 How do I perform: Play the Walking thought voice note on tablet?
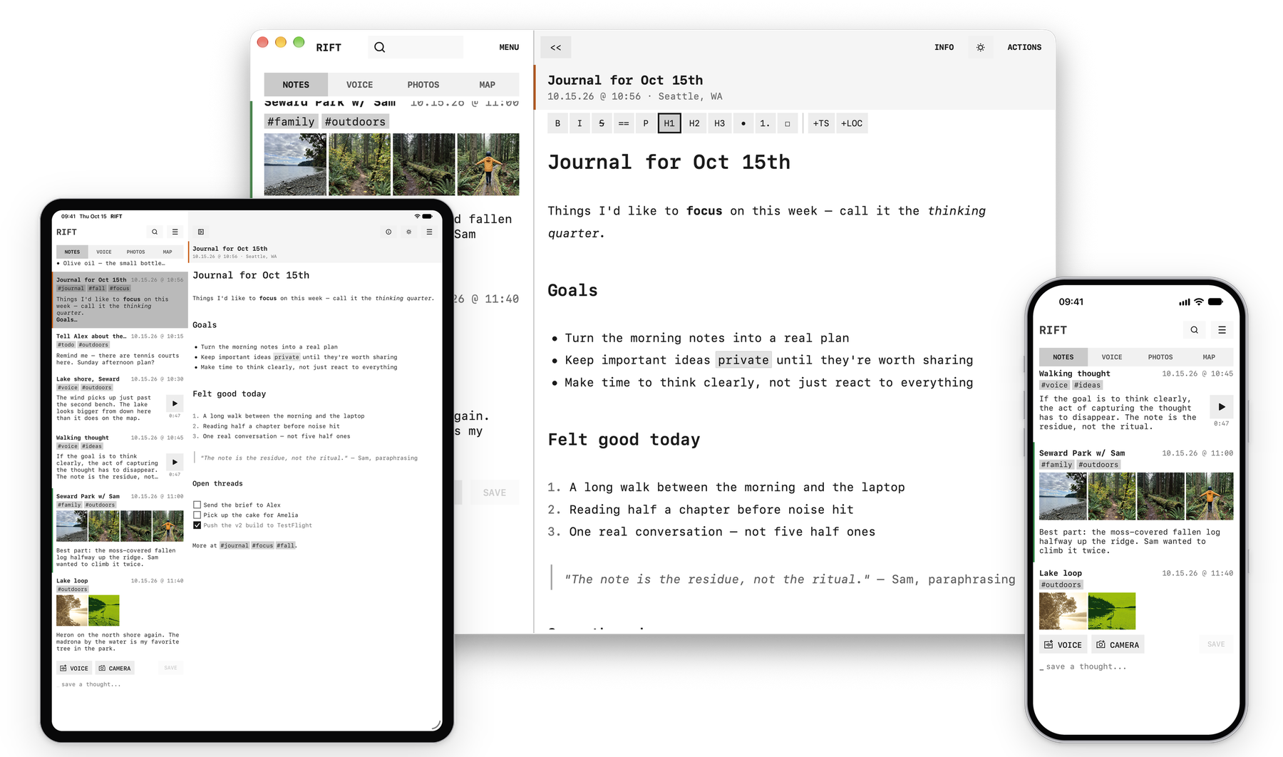(x=175, y=462)
